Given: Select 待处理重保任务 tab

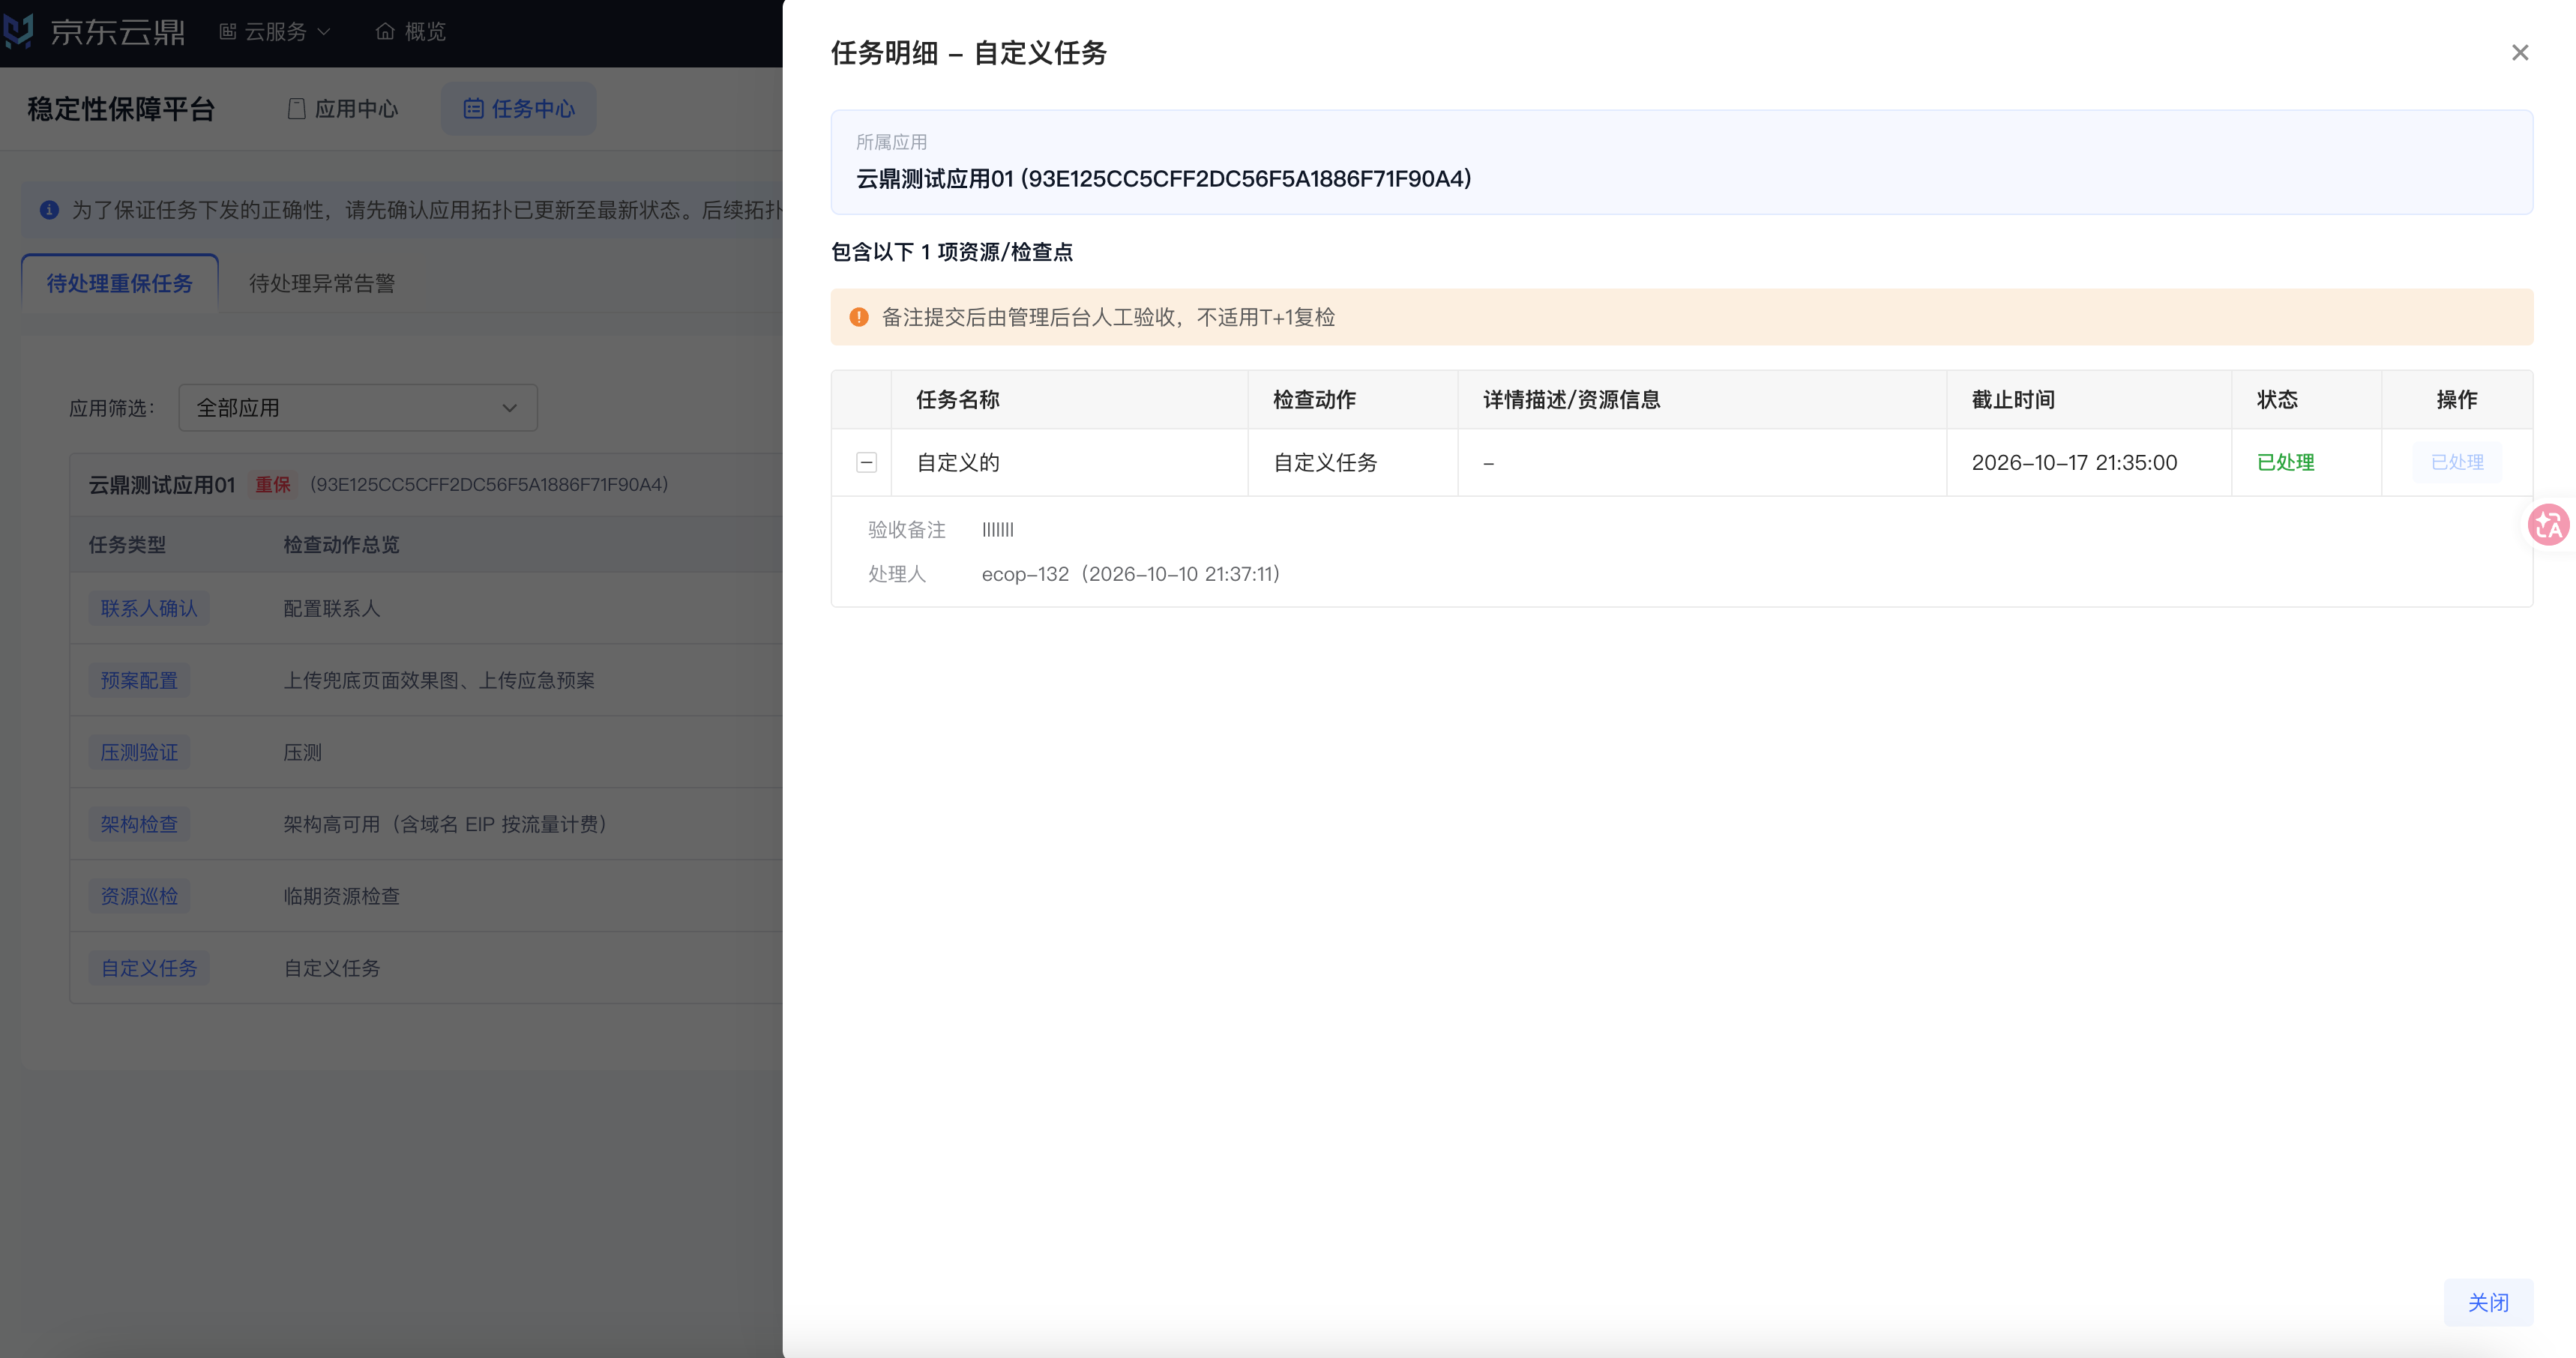Looking at the screenshot, I should [120, 283].
